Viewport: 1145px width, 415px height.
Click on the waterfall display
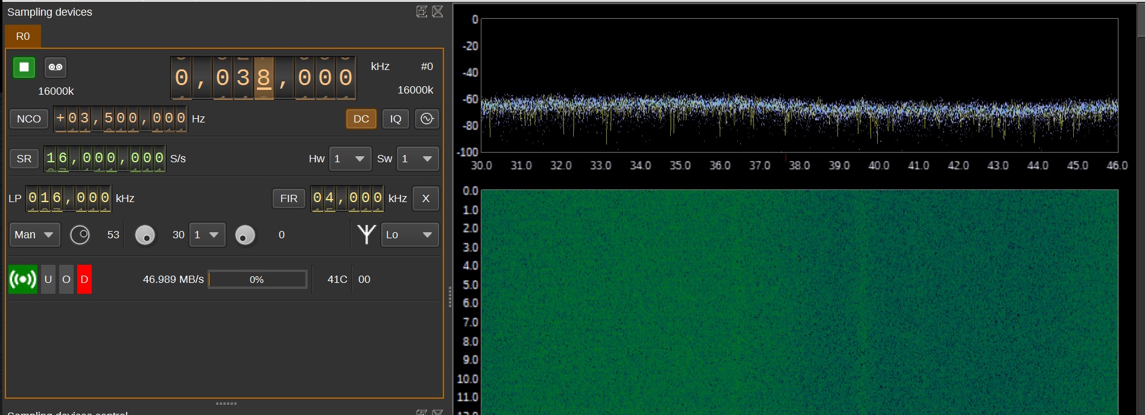(x=799, y=302)
